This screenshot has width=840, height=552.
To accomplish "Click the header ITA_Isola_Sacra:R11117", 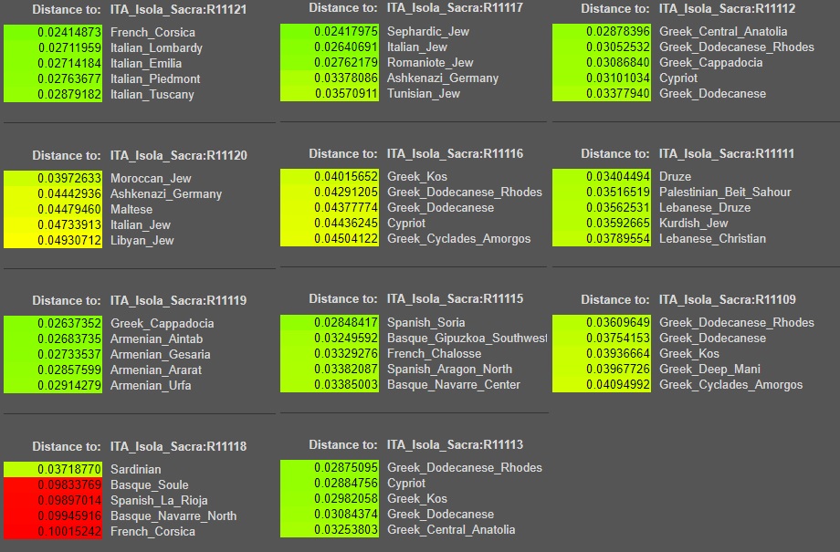I will 455,8.
